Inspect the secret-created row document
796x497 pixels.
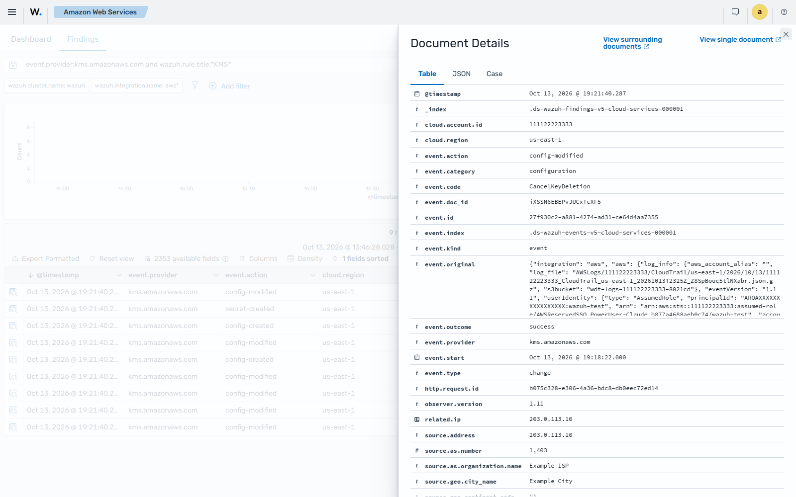click(x=13, y=309)
